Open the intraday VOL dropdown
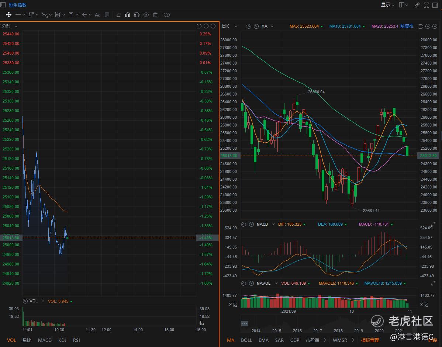This screenshot has height=347, width=442. (43, 301)
